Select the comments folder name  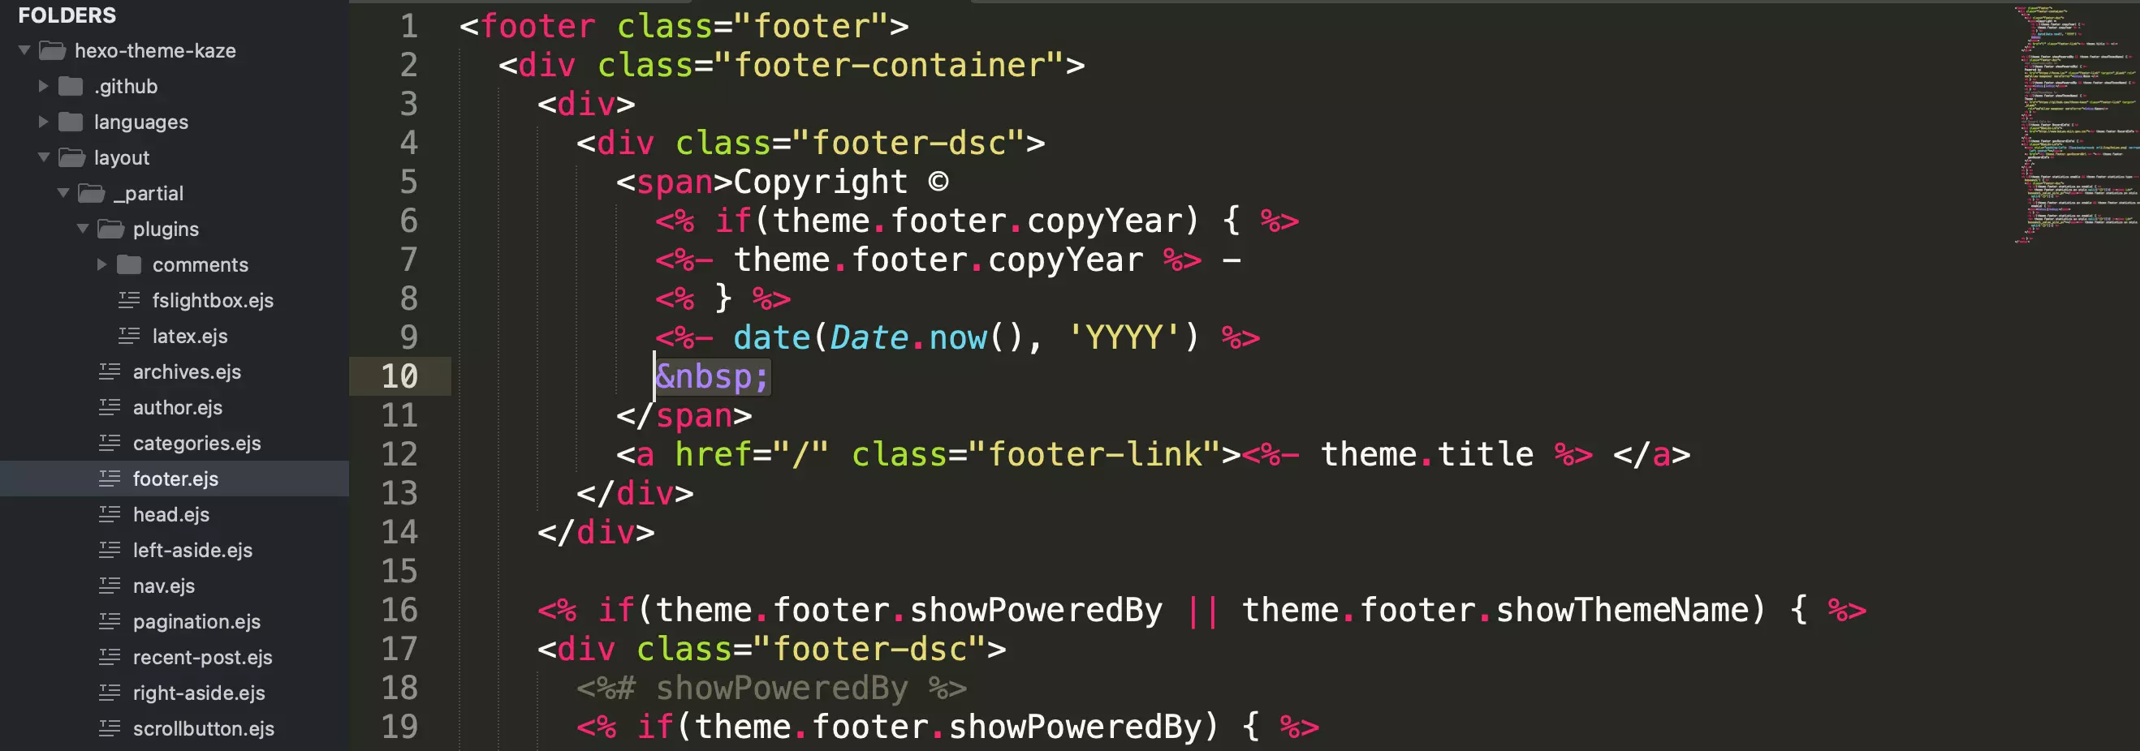click(x=201, y=264)
